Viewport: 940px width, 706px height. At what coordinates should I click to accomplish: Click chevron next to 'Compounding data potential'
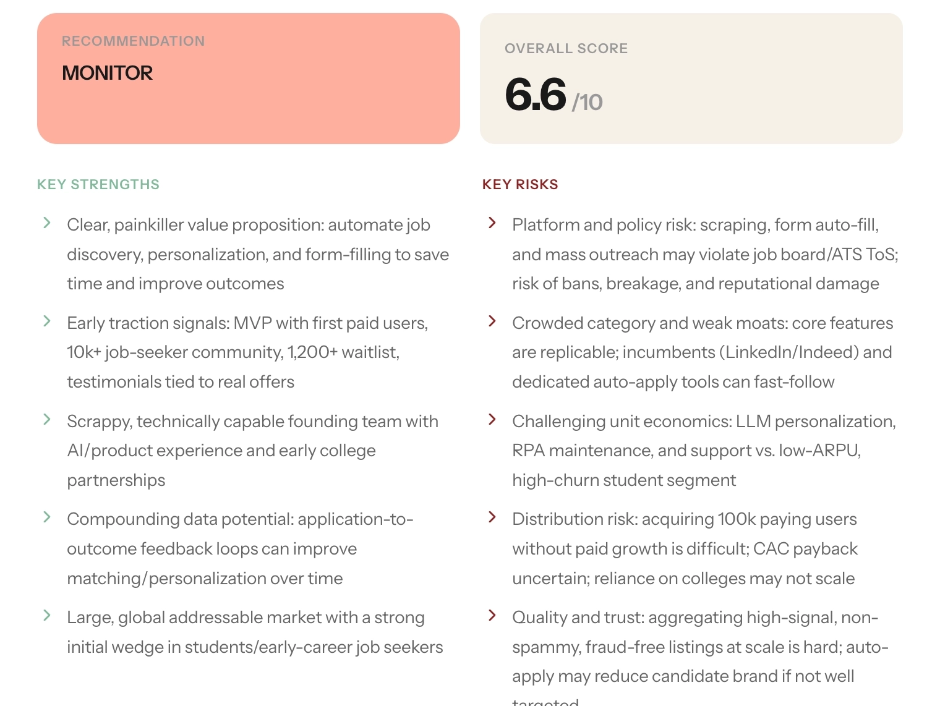point(47,517)
